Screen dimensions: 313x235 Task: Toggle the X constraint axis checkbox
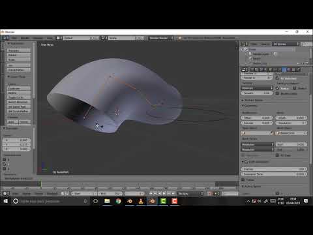tap(5, 160)
